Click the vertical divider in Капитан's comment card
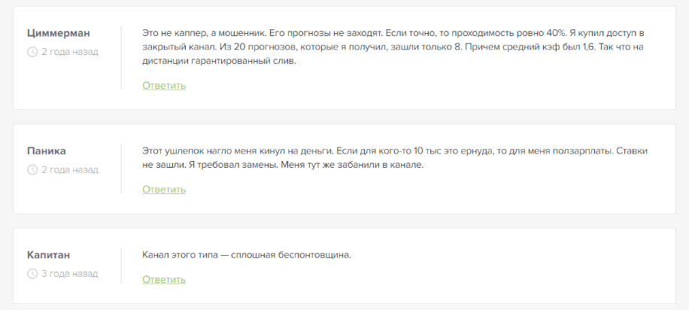Image resolution: width=689 pixels, height=310 pixels. (x=121, y=266)
